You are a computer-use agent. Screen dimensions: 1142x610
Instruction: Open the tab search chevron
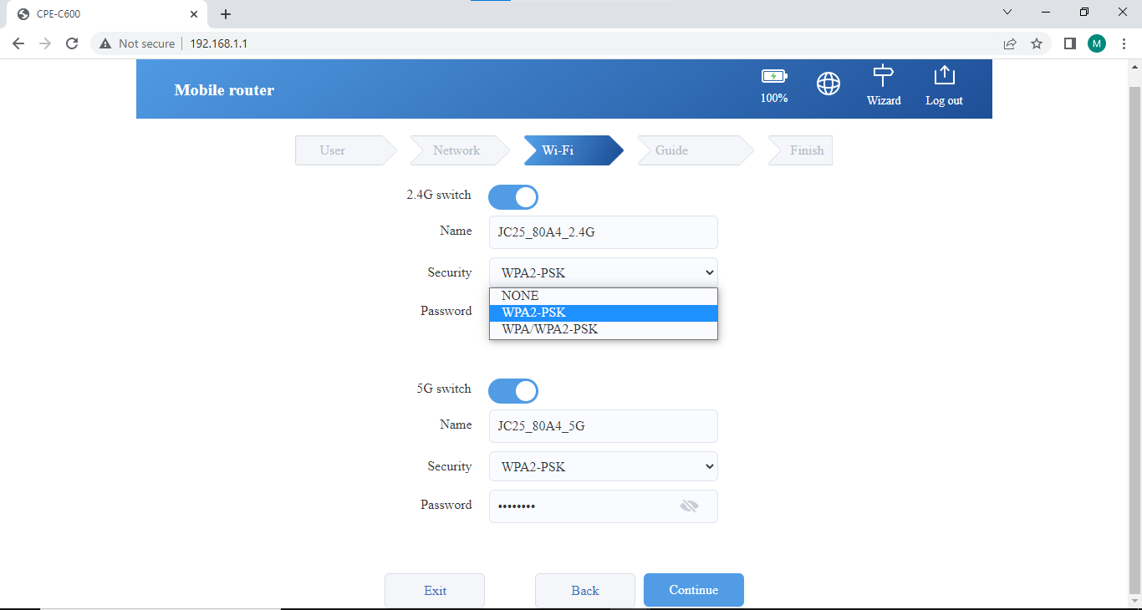[1007, 12]
